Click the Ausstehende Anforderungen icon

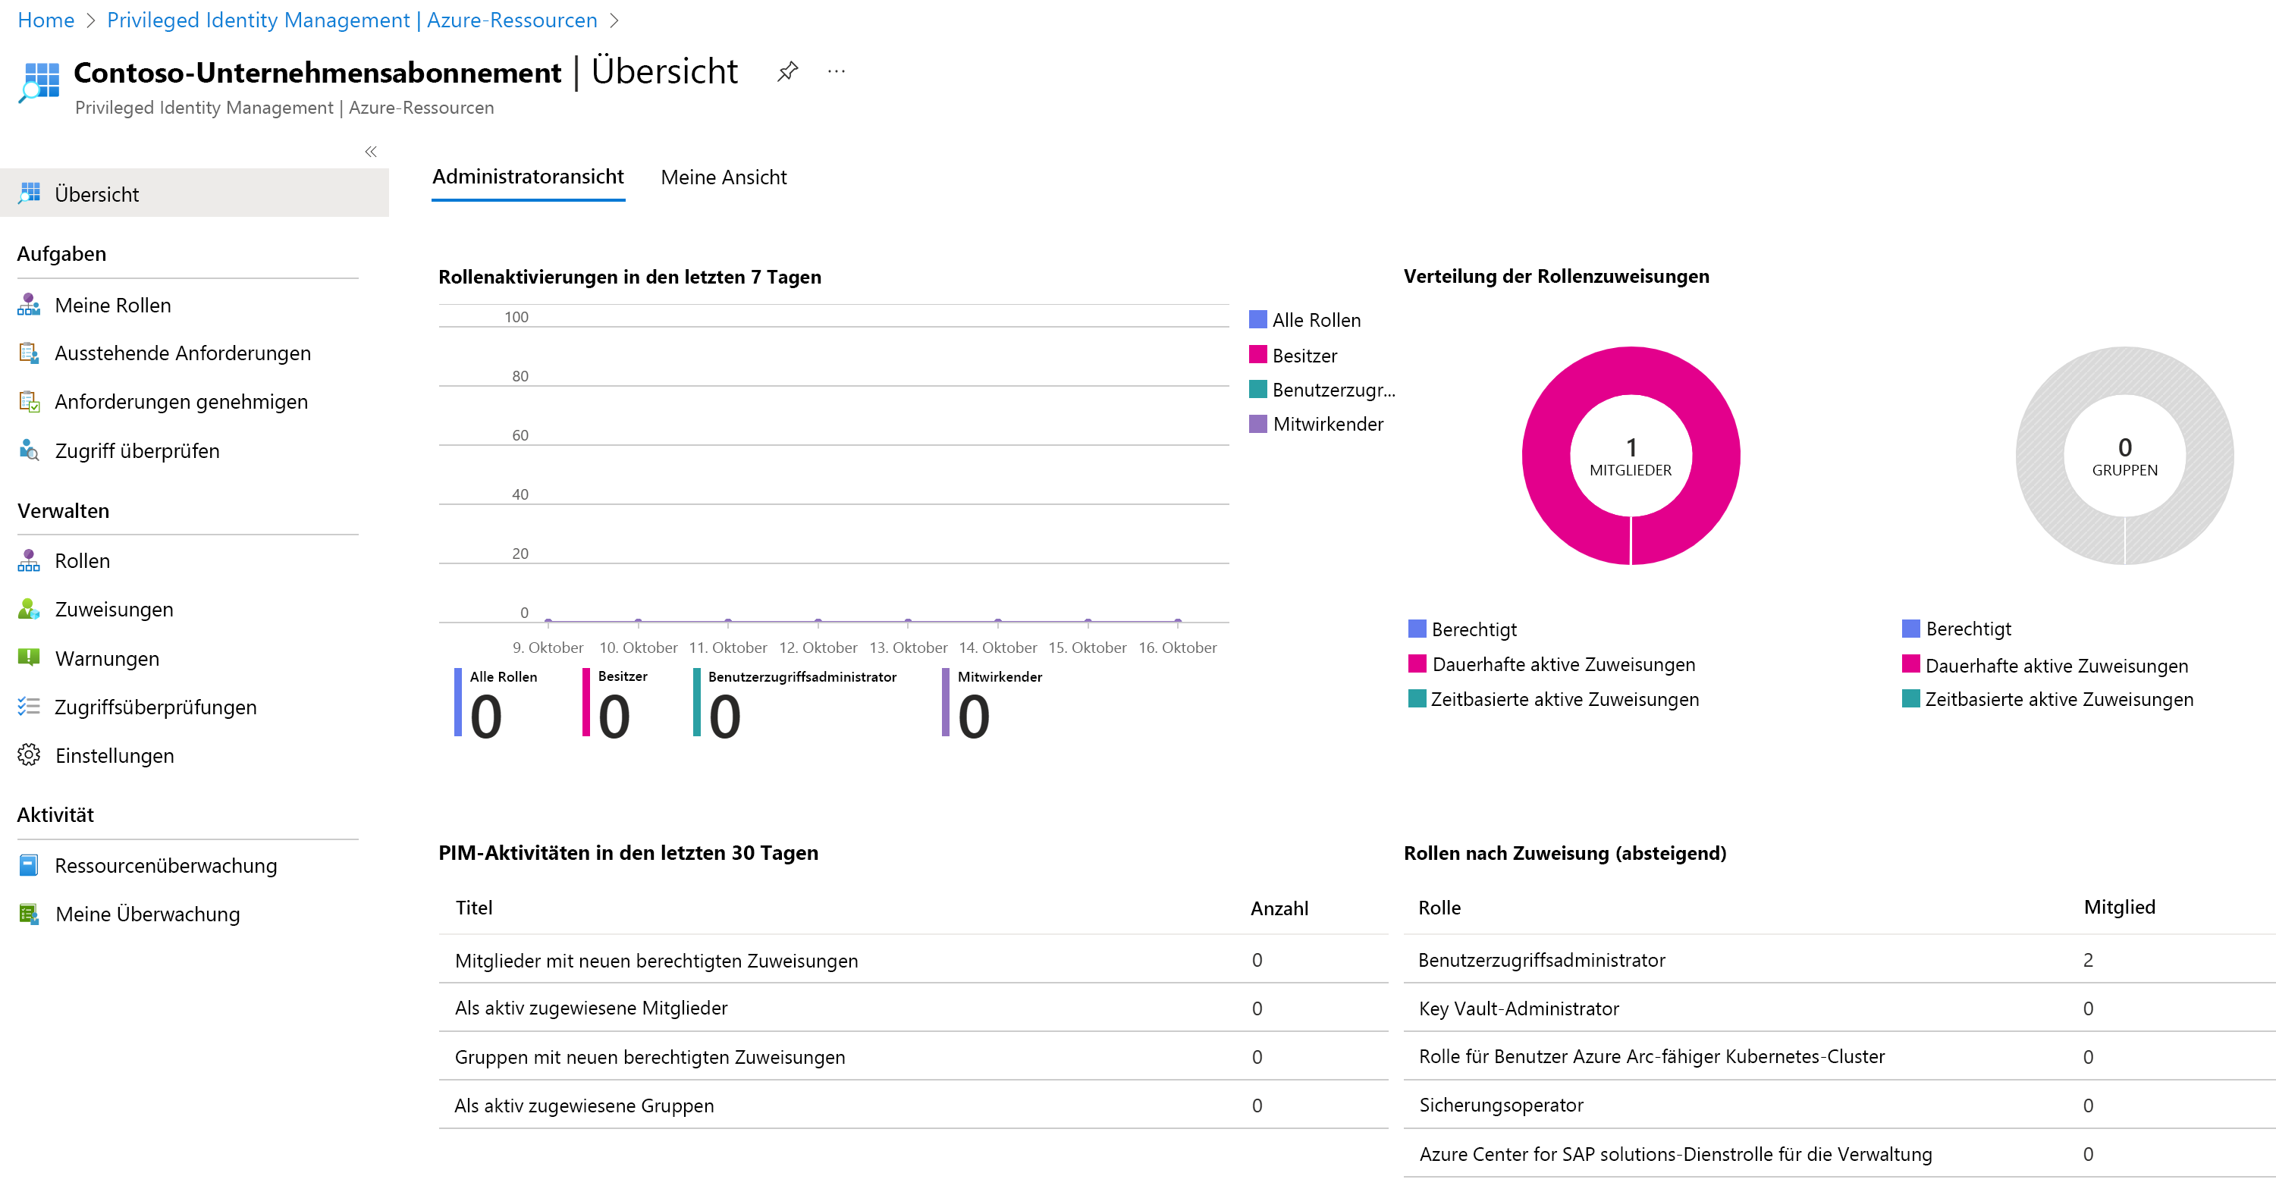29,353
